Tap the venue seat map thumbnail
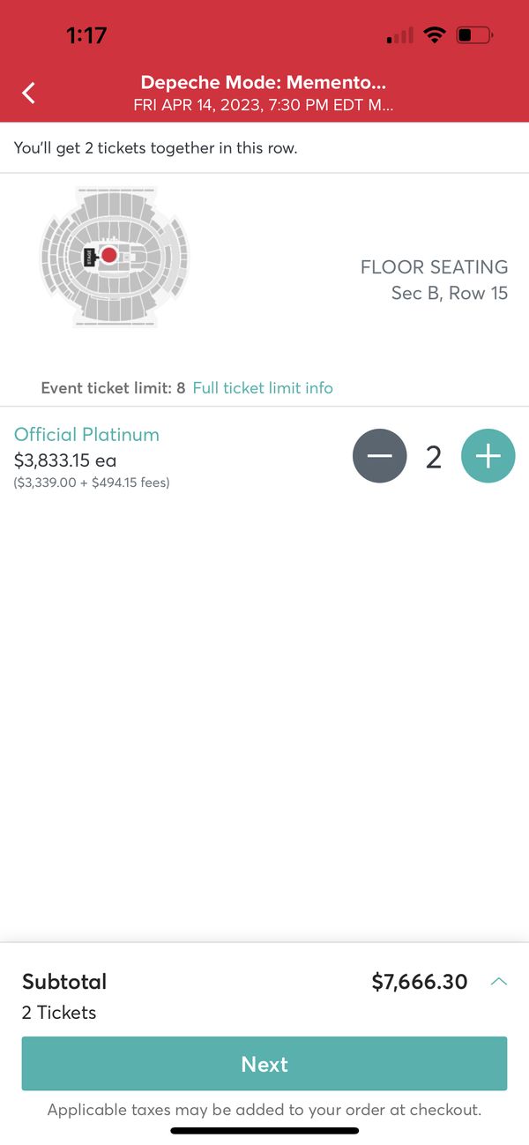 (113, 257)
